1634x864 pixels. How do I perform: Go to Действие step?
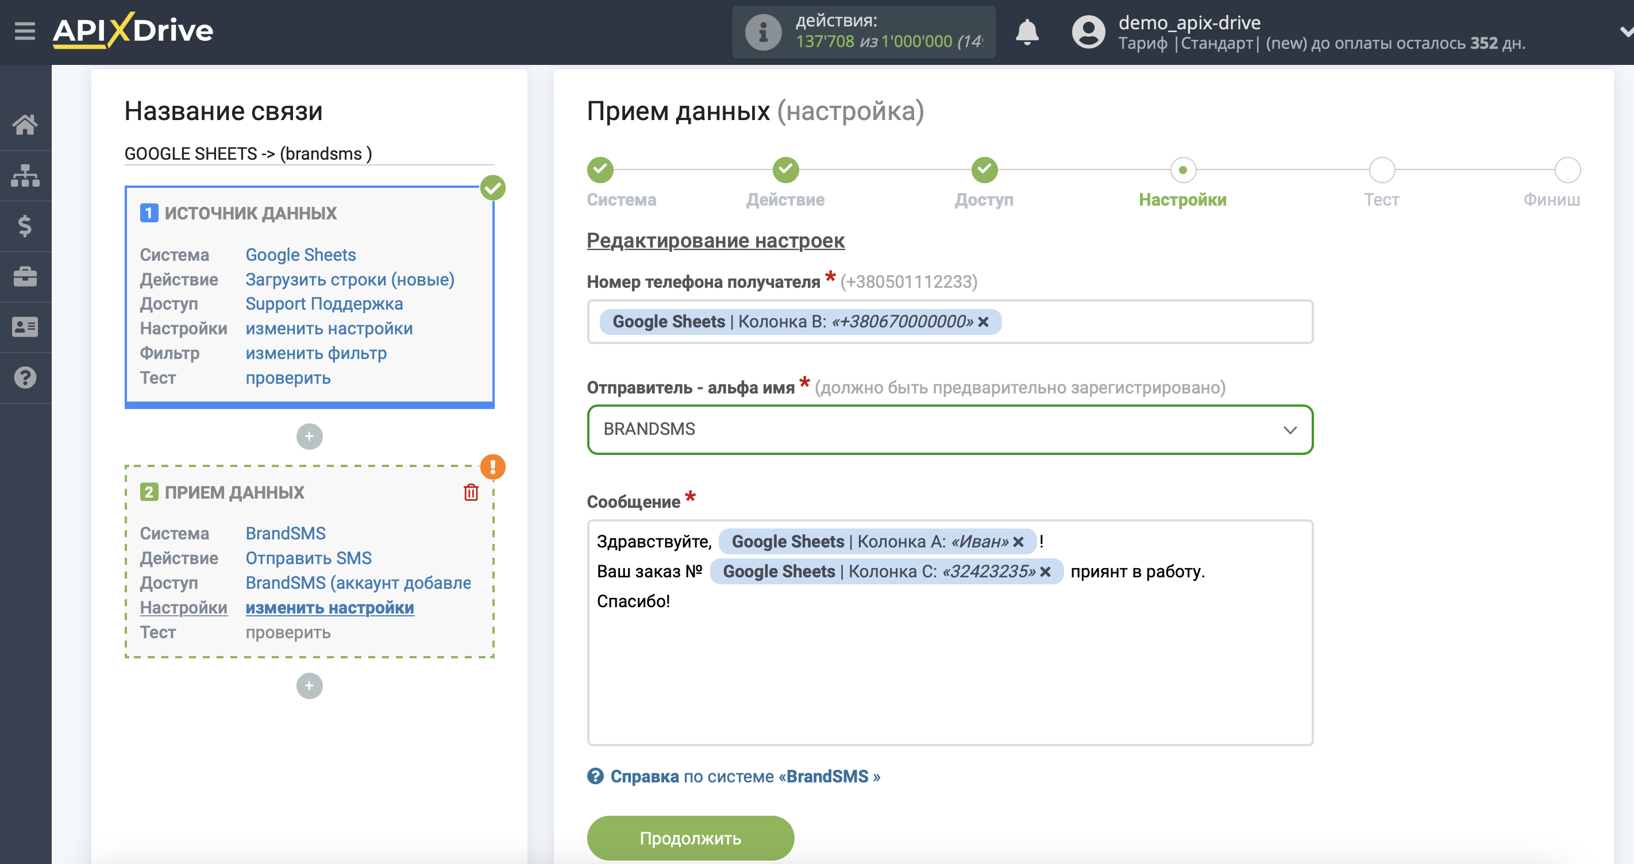(x=785, y=170)
